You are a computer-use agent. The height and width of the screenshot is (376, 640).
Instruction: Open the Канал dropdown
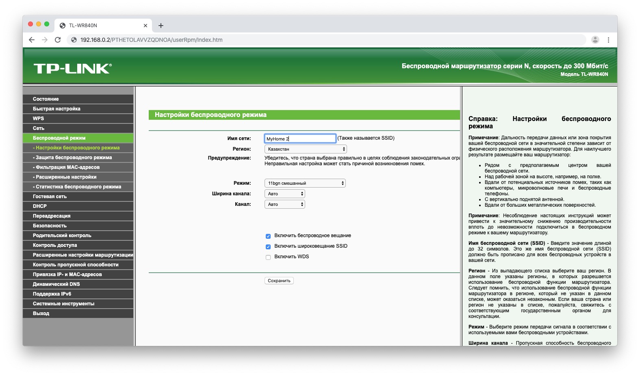pos(284,204)
